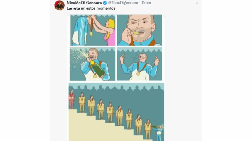The height and width of the screenshot is (141, 252).
Task: Open the three-dot more options menu
Action: 196,3
